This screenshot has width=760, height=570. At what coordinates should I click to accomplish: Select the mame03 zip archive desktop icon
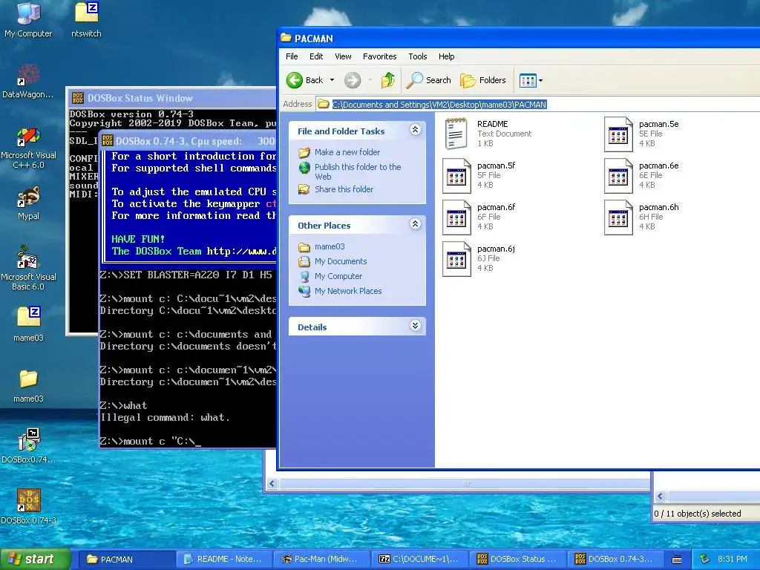pyautogui.click(x=28, y=324)
